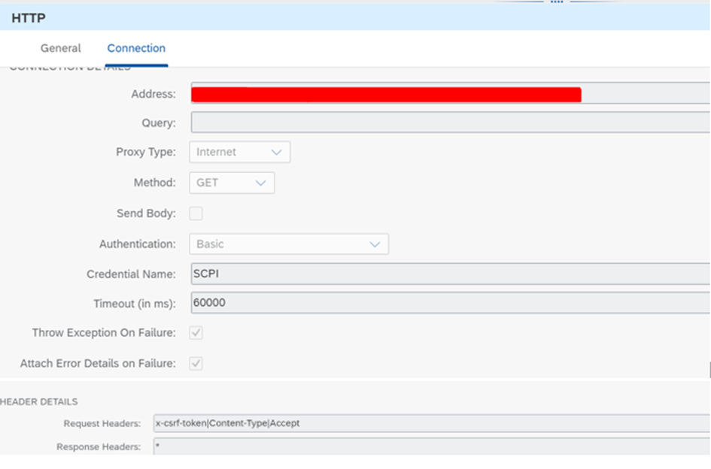Click the Address label
Viewport: 711px width, 469px height.
153,94
